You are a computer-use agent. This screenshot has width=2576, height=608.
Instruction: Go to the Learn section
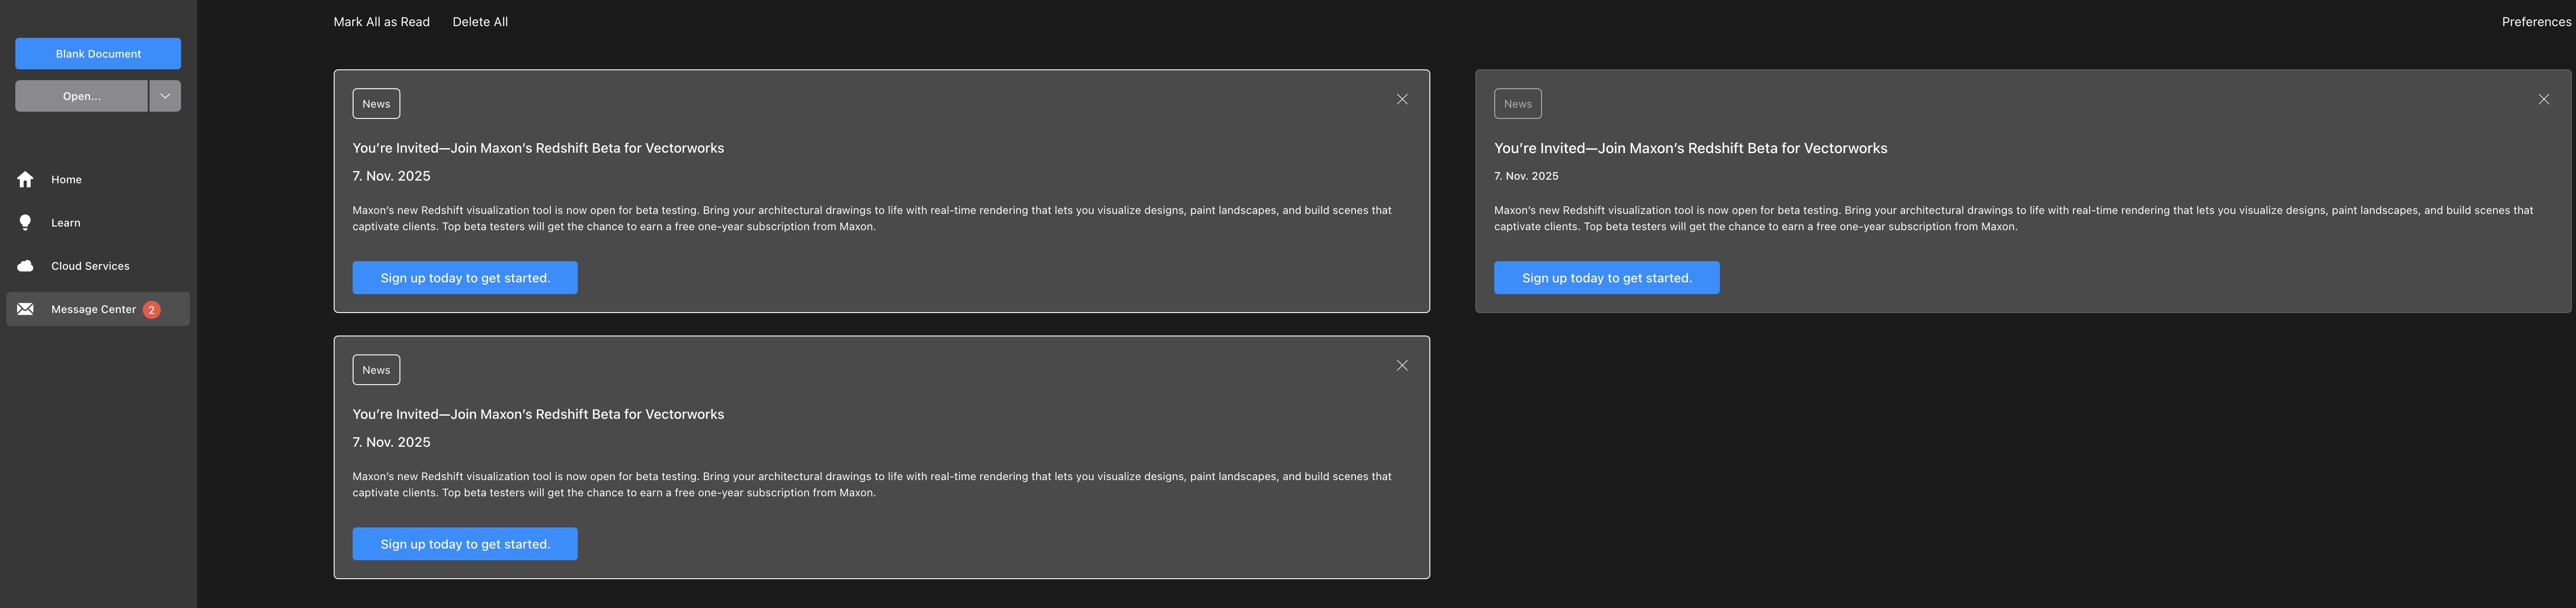coord(66,223)
